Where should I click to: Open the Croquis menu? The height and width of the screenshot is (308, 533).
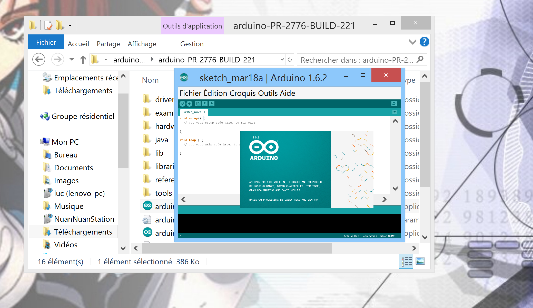[243, 93]
